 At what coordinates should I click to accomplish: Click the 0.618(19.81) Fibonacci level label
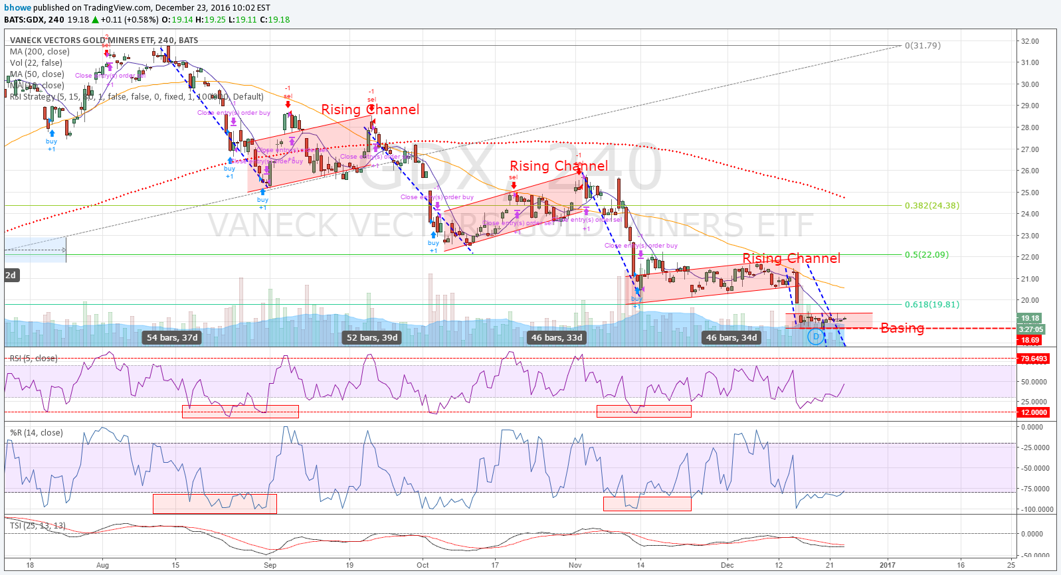932,305
